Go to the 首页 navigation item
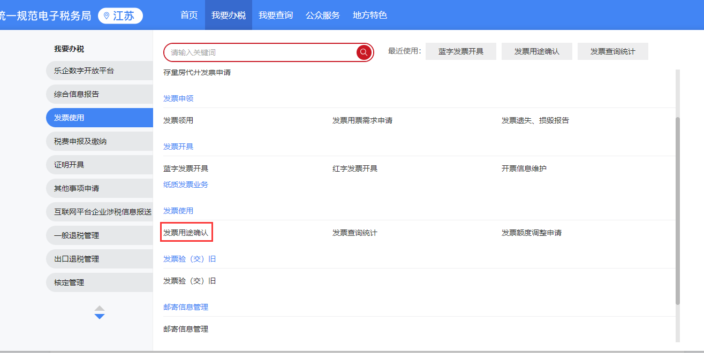Image resolution: width=704 pixels, height=353 pixels. click(x=188, y=16)
